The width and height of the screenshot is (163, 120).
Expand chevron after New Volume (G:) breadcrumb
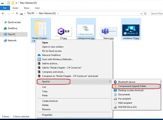[58, 13]
